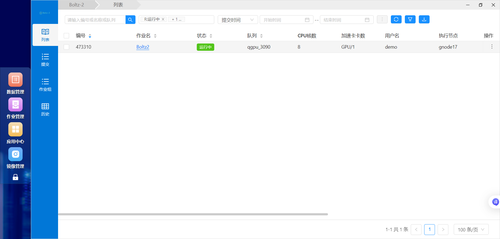
Task: Open the 100 条/页 page size dropdown
Action: [x=471, y=230]
